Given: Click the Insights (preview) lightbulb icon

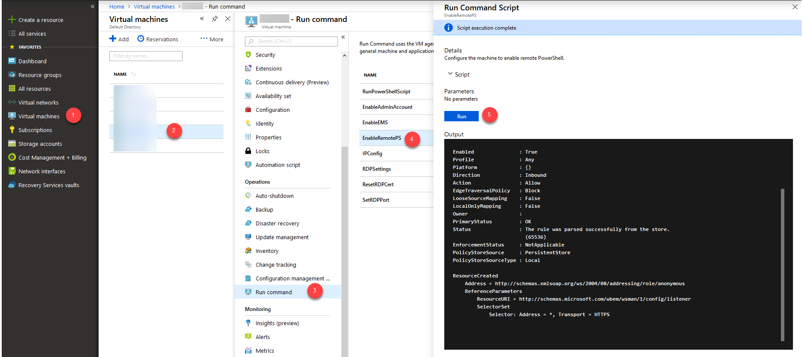Looking at the screenshot, I should click(x=248, y=323).
